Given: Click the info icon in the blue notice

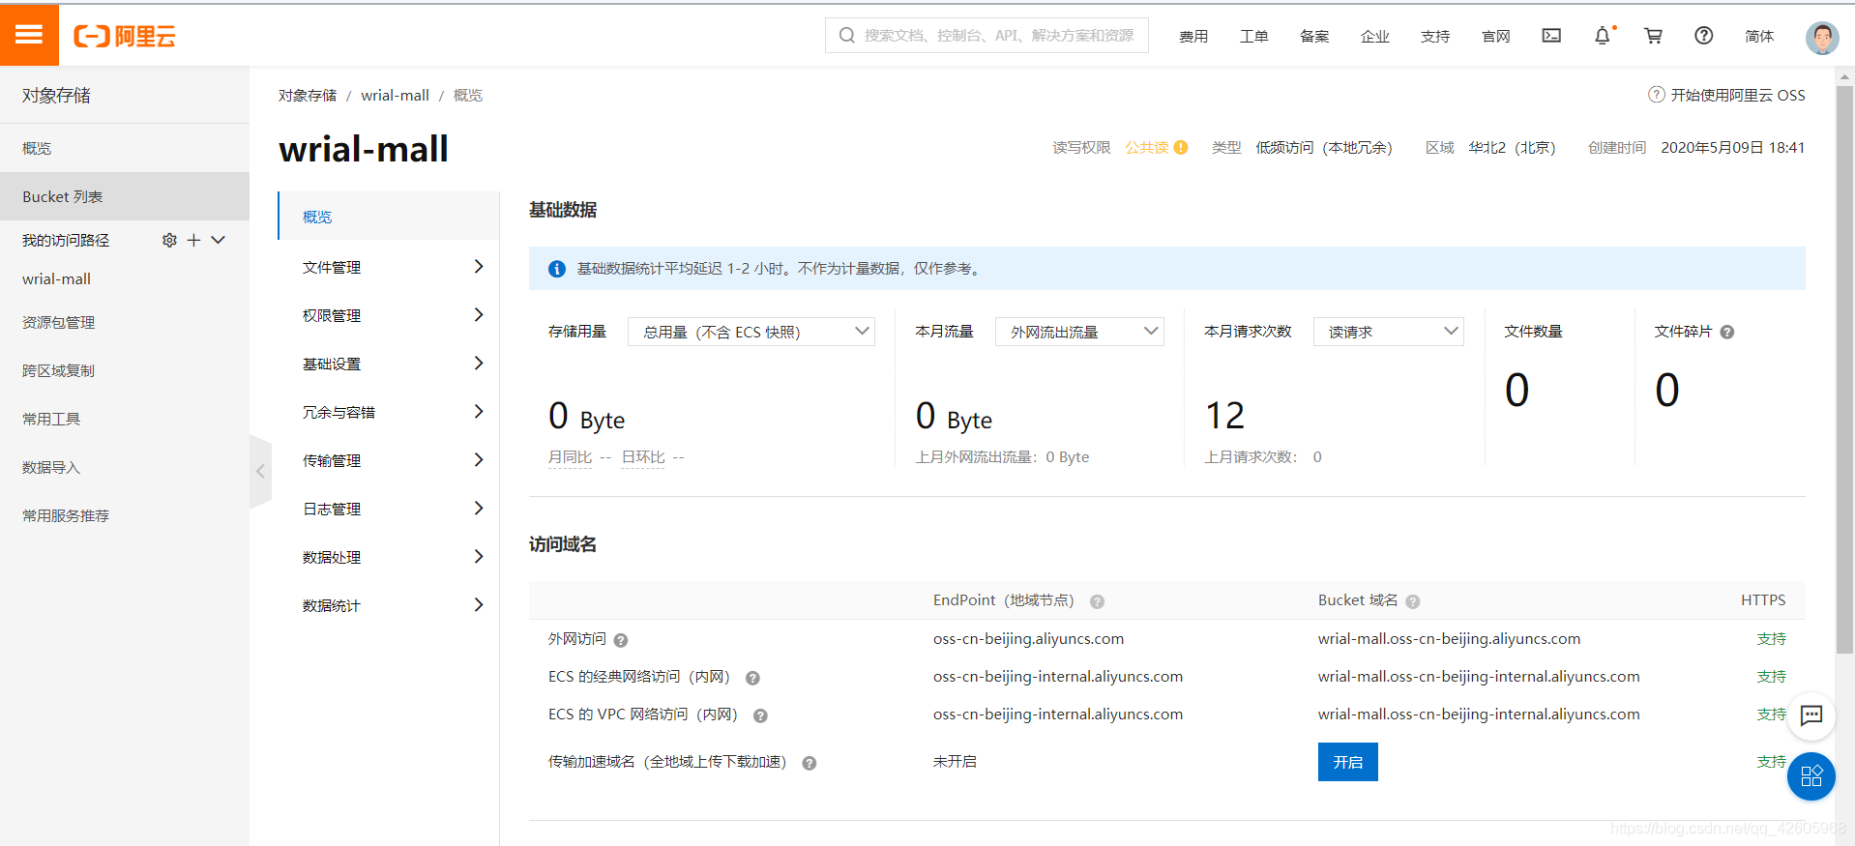Looking at the screenshot, I should tap(557, 269).
